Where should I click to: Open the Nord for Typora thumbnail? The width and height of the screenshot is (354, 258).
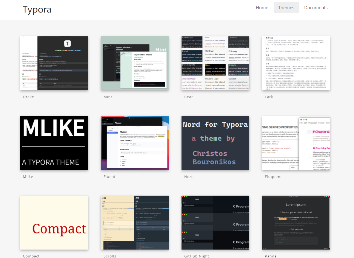215,143
